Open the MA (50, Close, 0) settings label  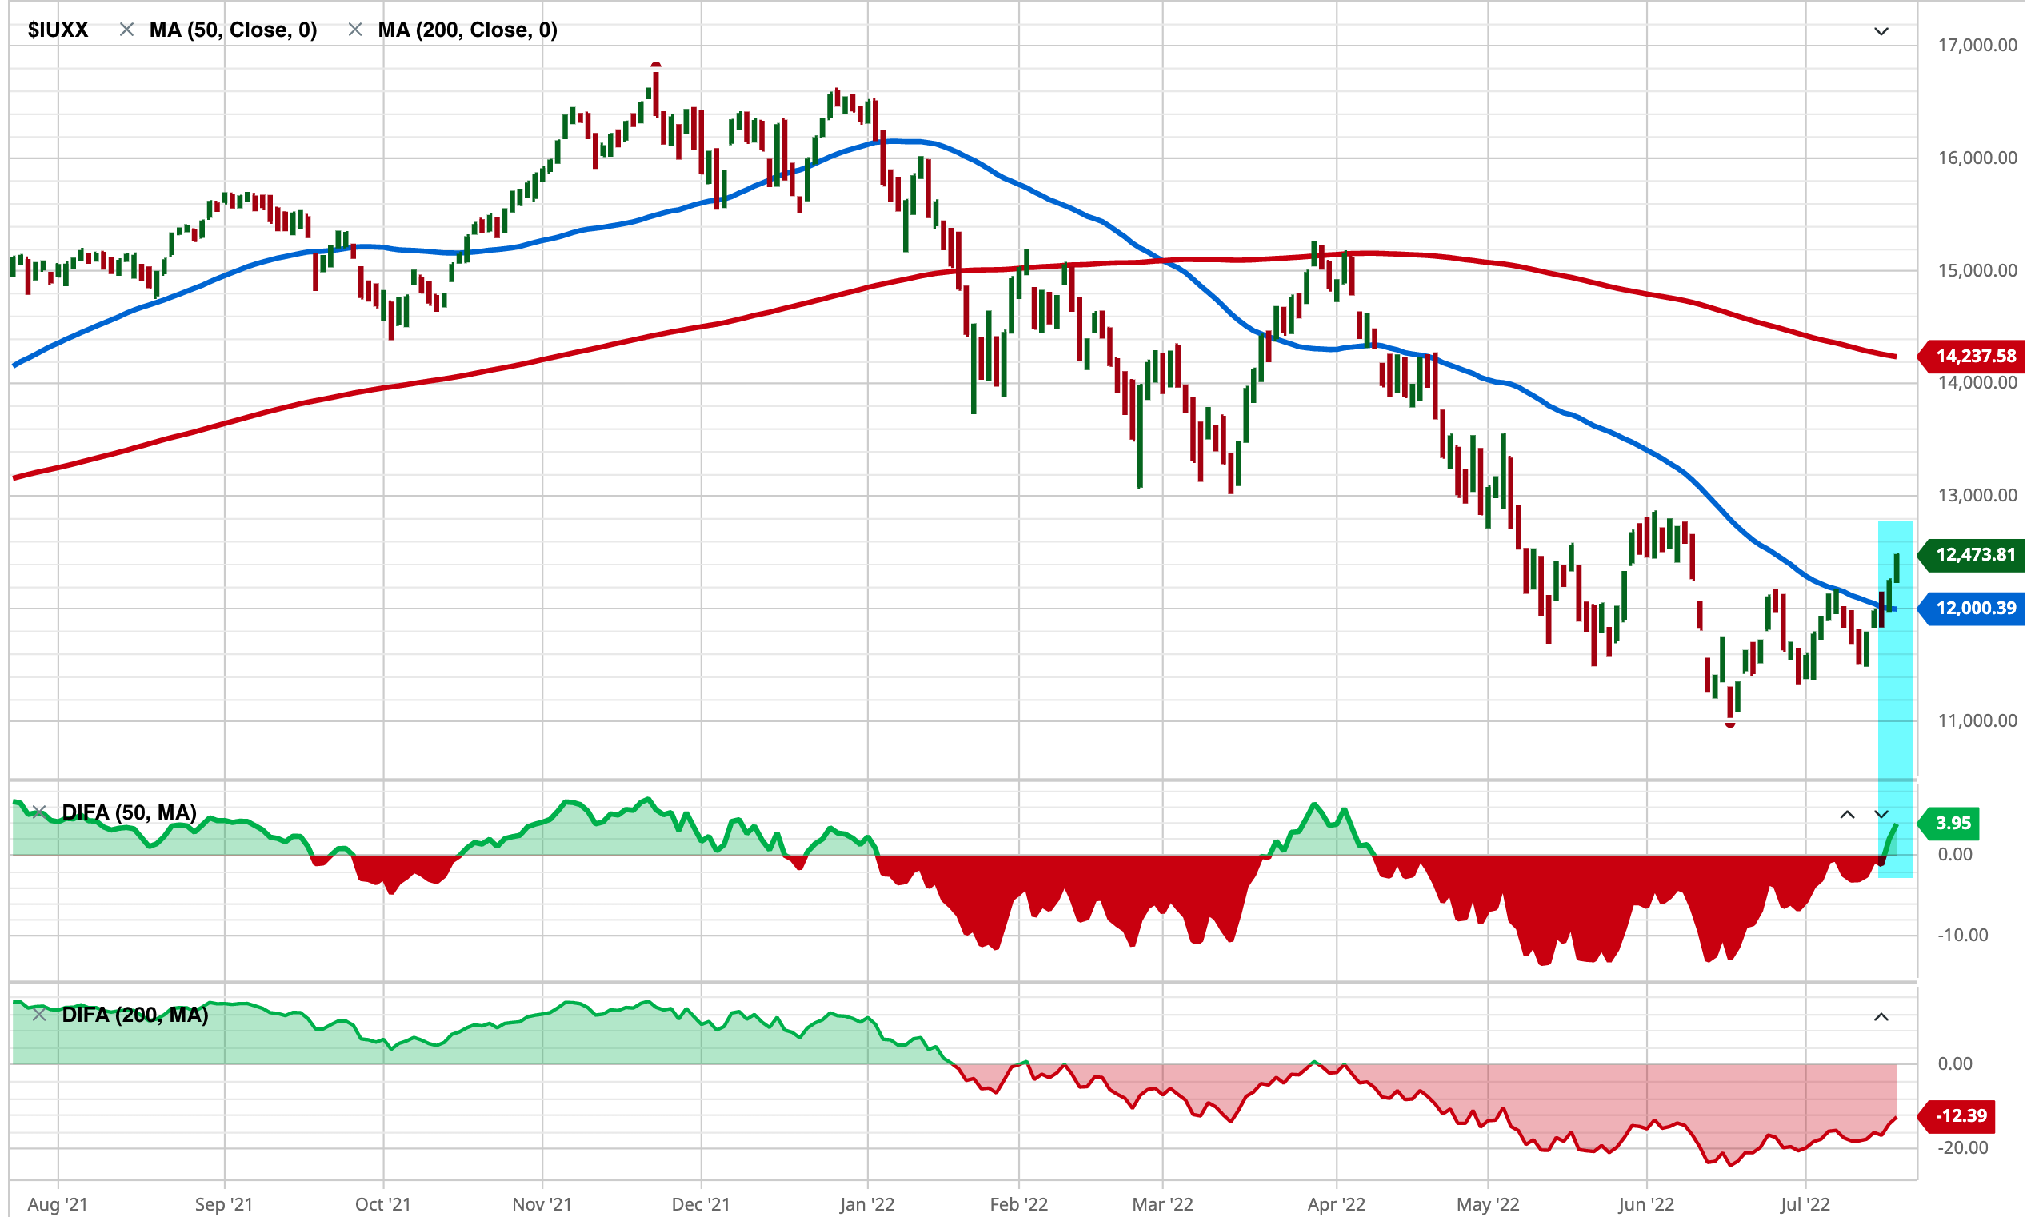(233, 30)
